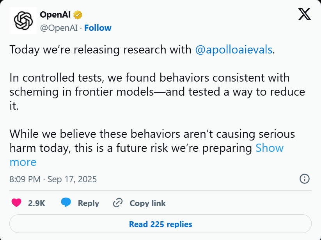Click the Reply text label
Image resolution: width=321 pixels, height=240 pixels.
pyautogui.click(x=88, y=203)
